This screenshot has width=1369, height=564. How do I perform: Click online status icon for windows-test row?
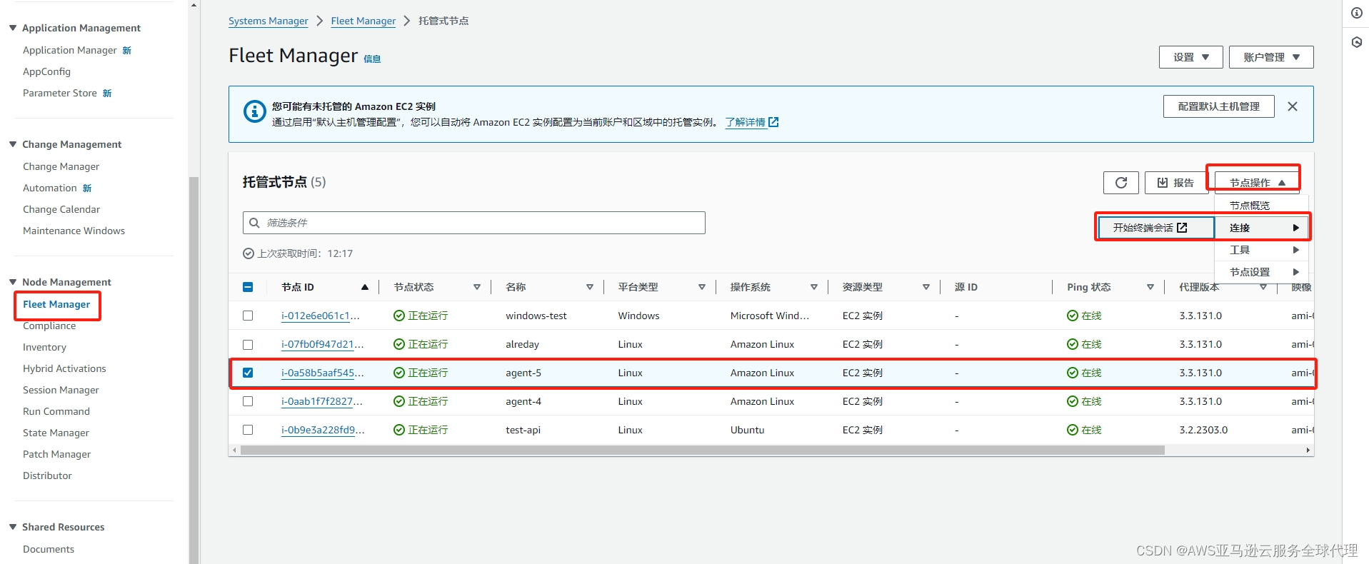tap(1072, 316)
